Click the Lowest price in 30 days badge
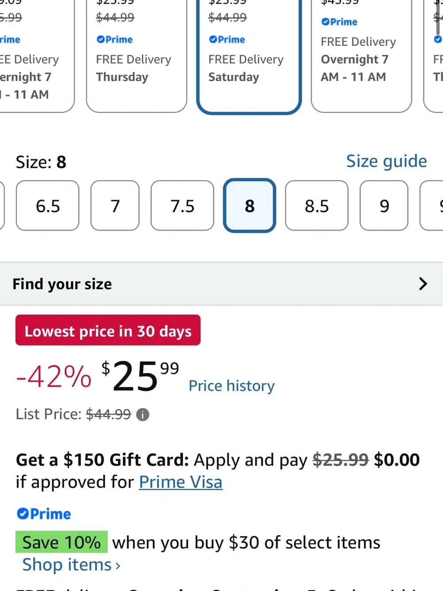Screen dimensions: 443x591 click(x=108, y=330)
